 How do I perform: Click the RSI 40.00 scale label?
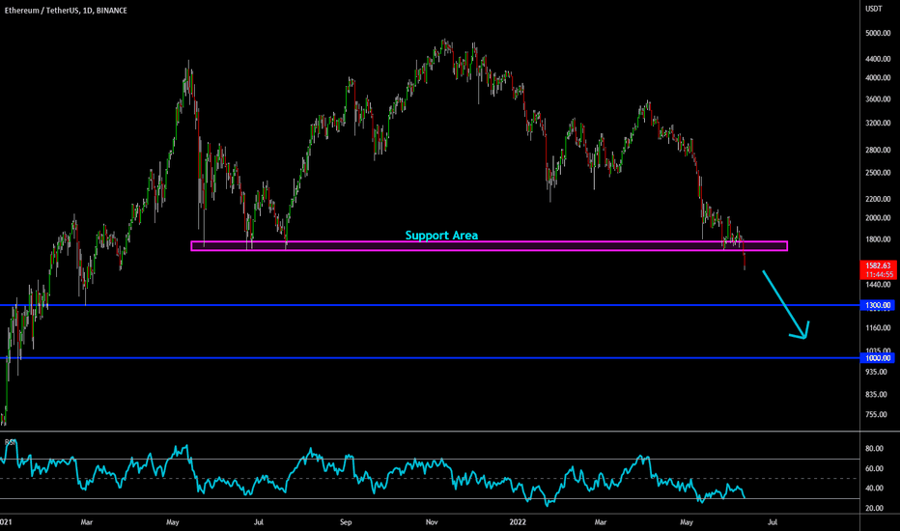[x=874, y=489]
